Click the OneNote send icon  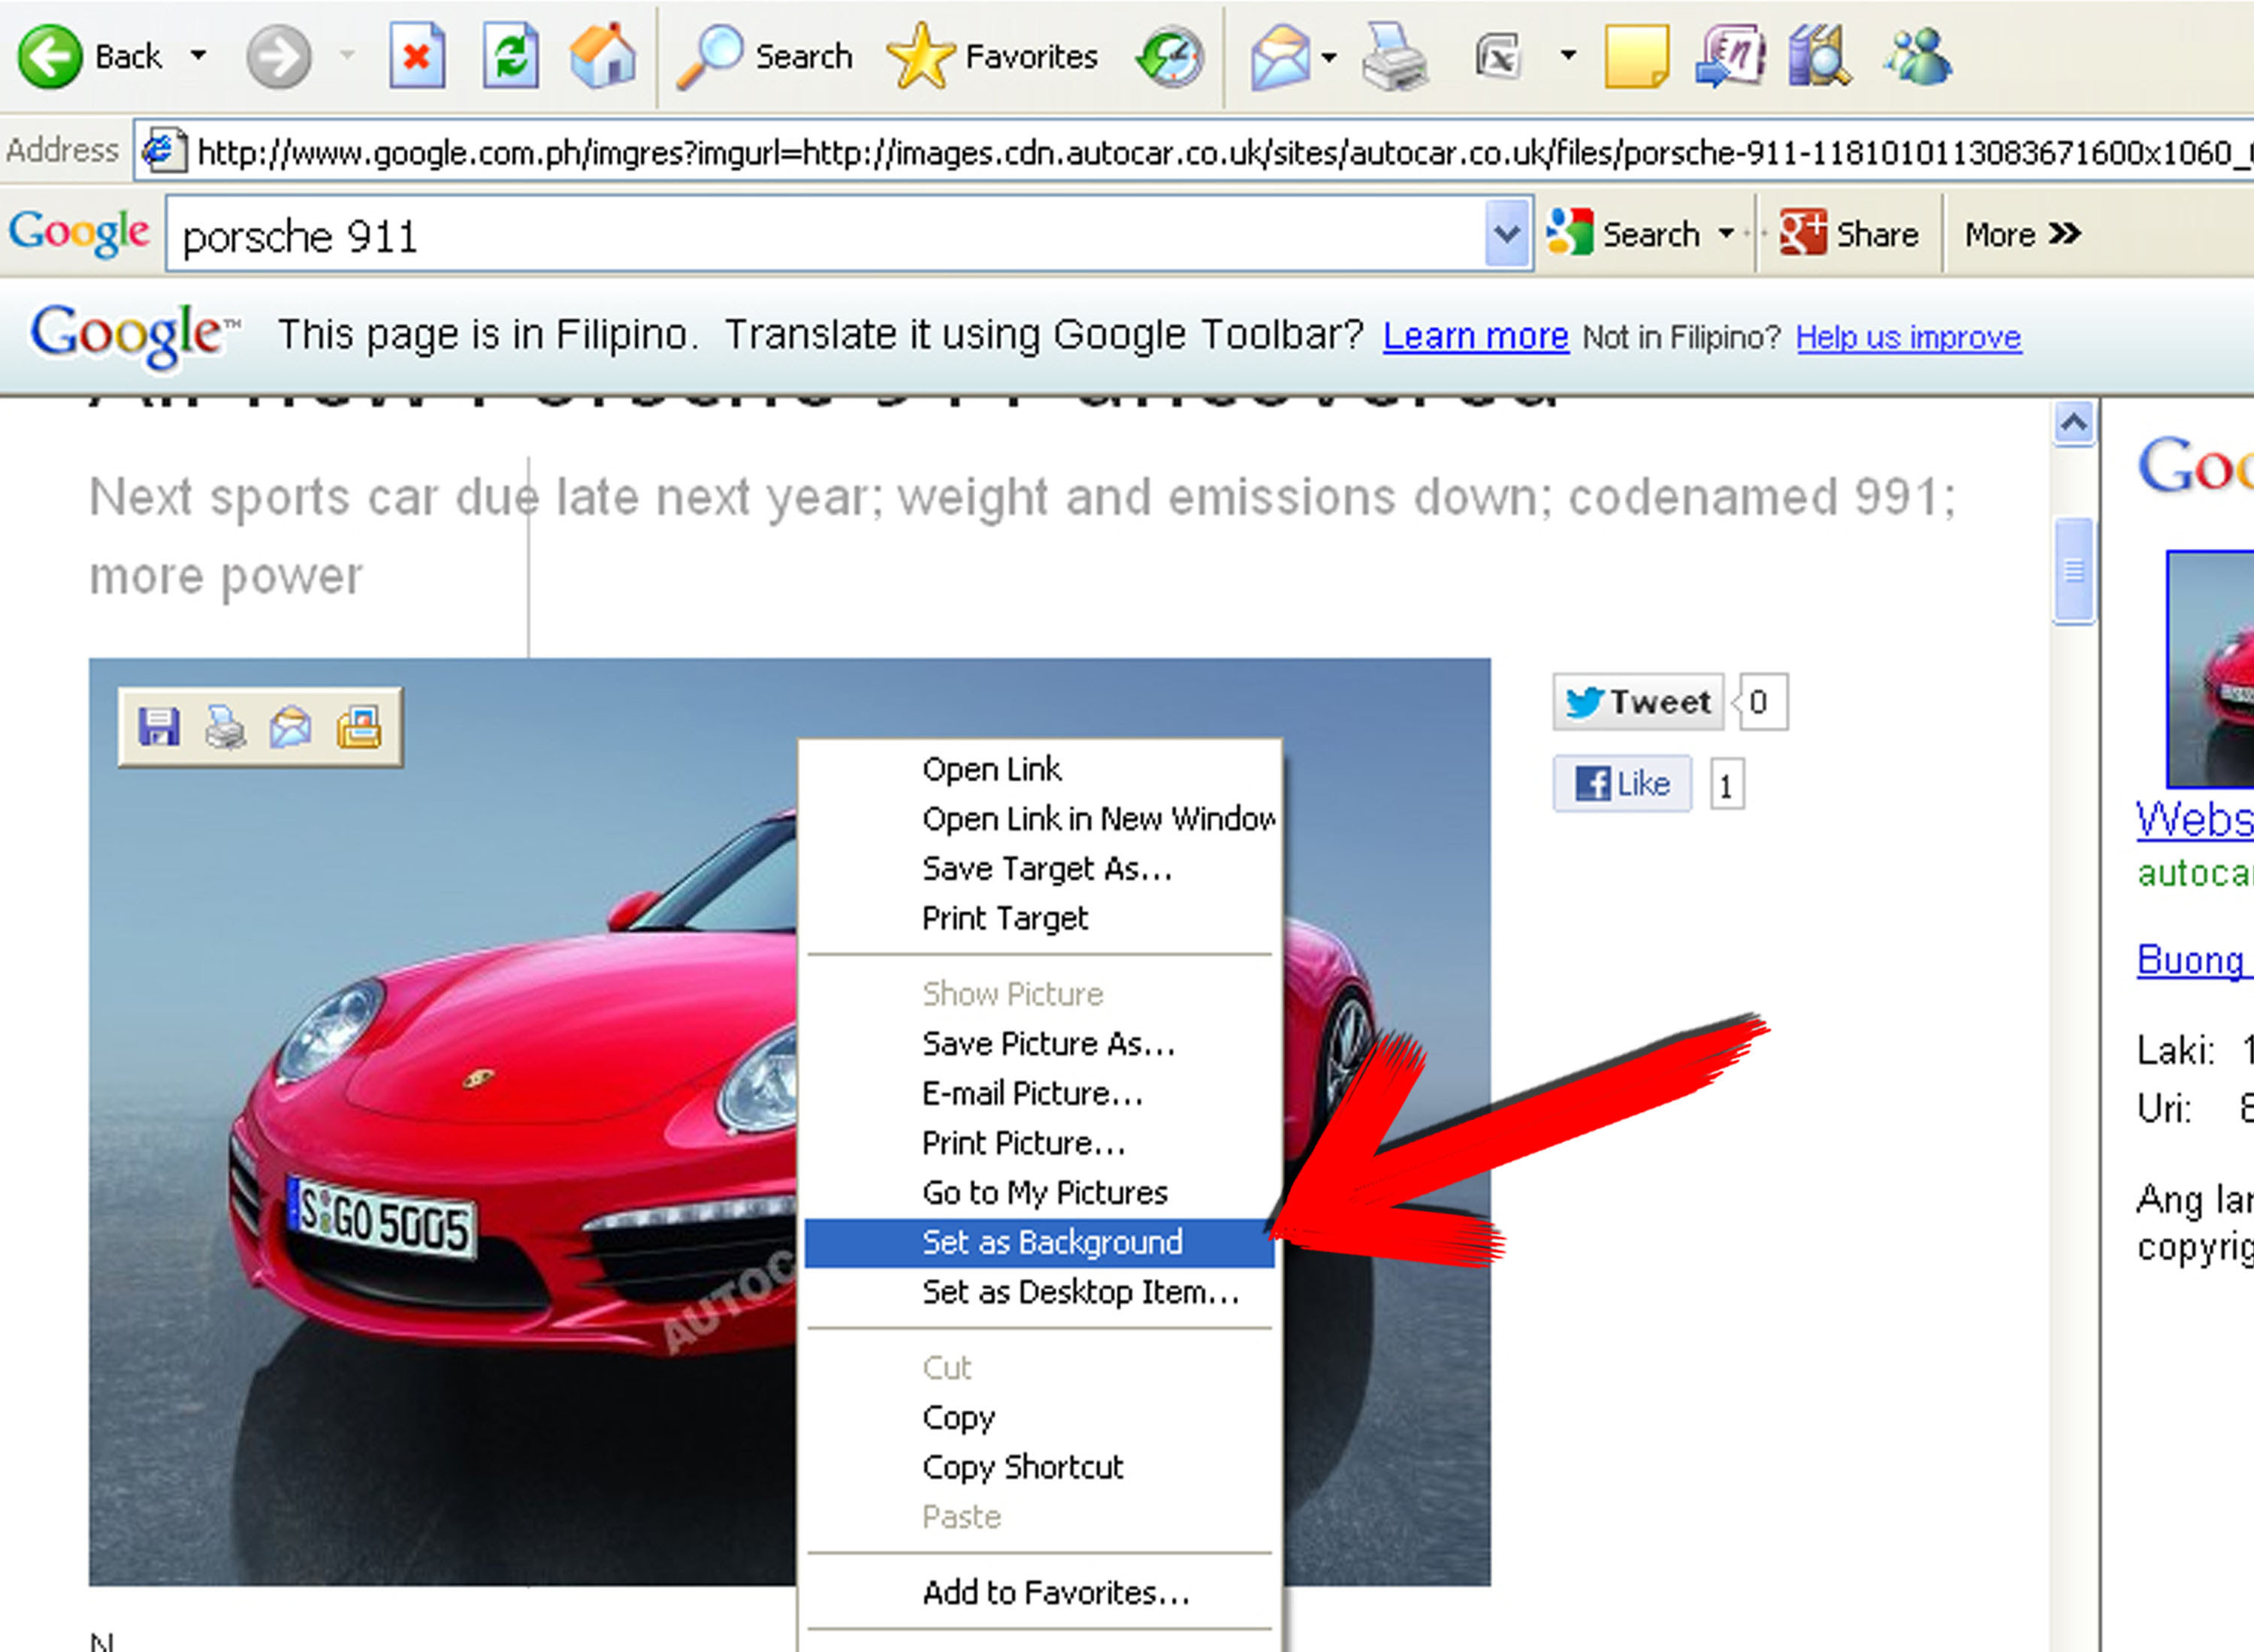tap(1730, 57)
